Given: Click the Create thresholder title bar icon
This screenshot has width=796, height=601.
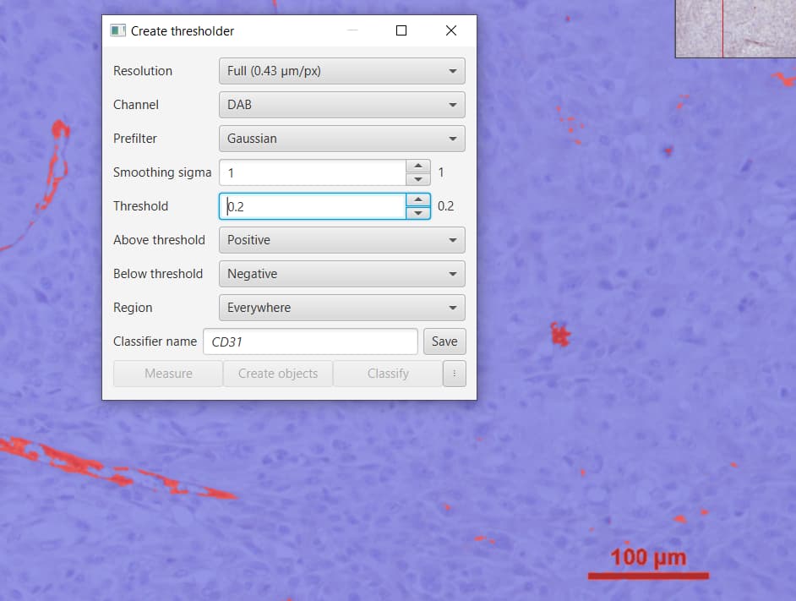Looking at the screenshot, I should point(117,30).
